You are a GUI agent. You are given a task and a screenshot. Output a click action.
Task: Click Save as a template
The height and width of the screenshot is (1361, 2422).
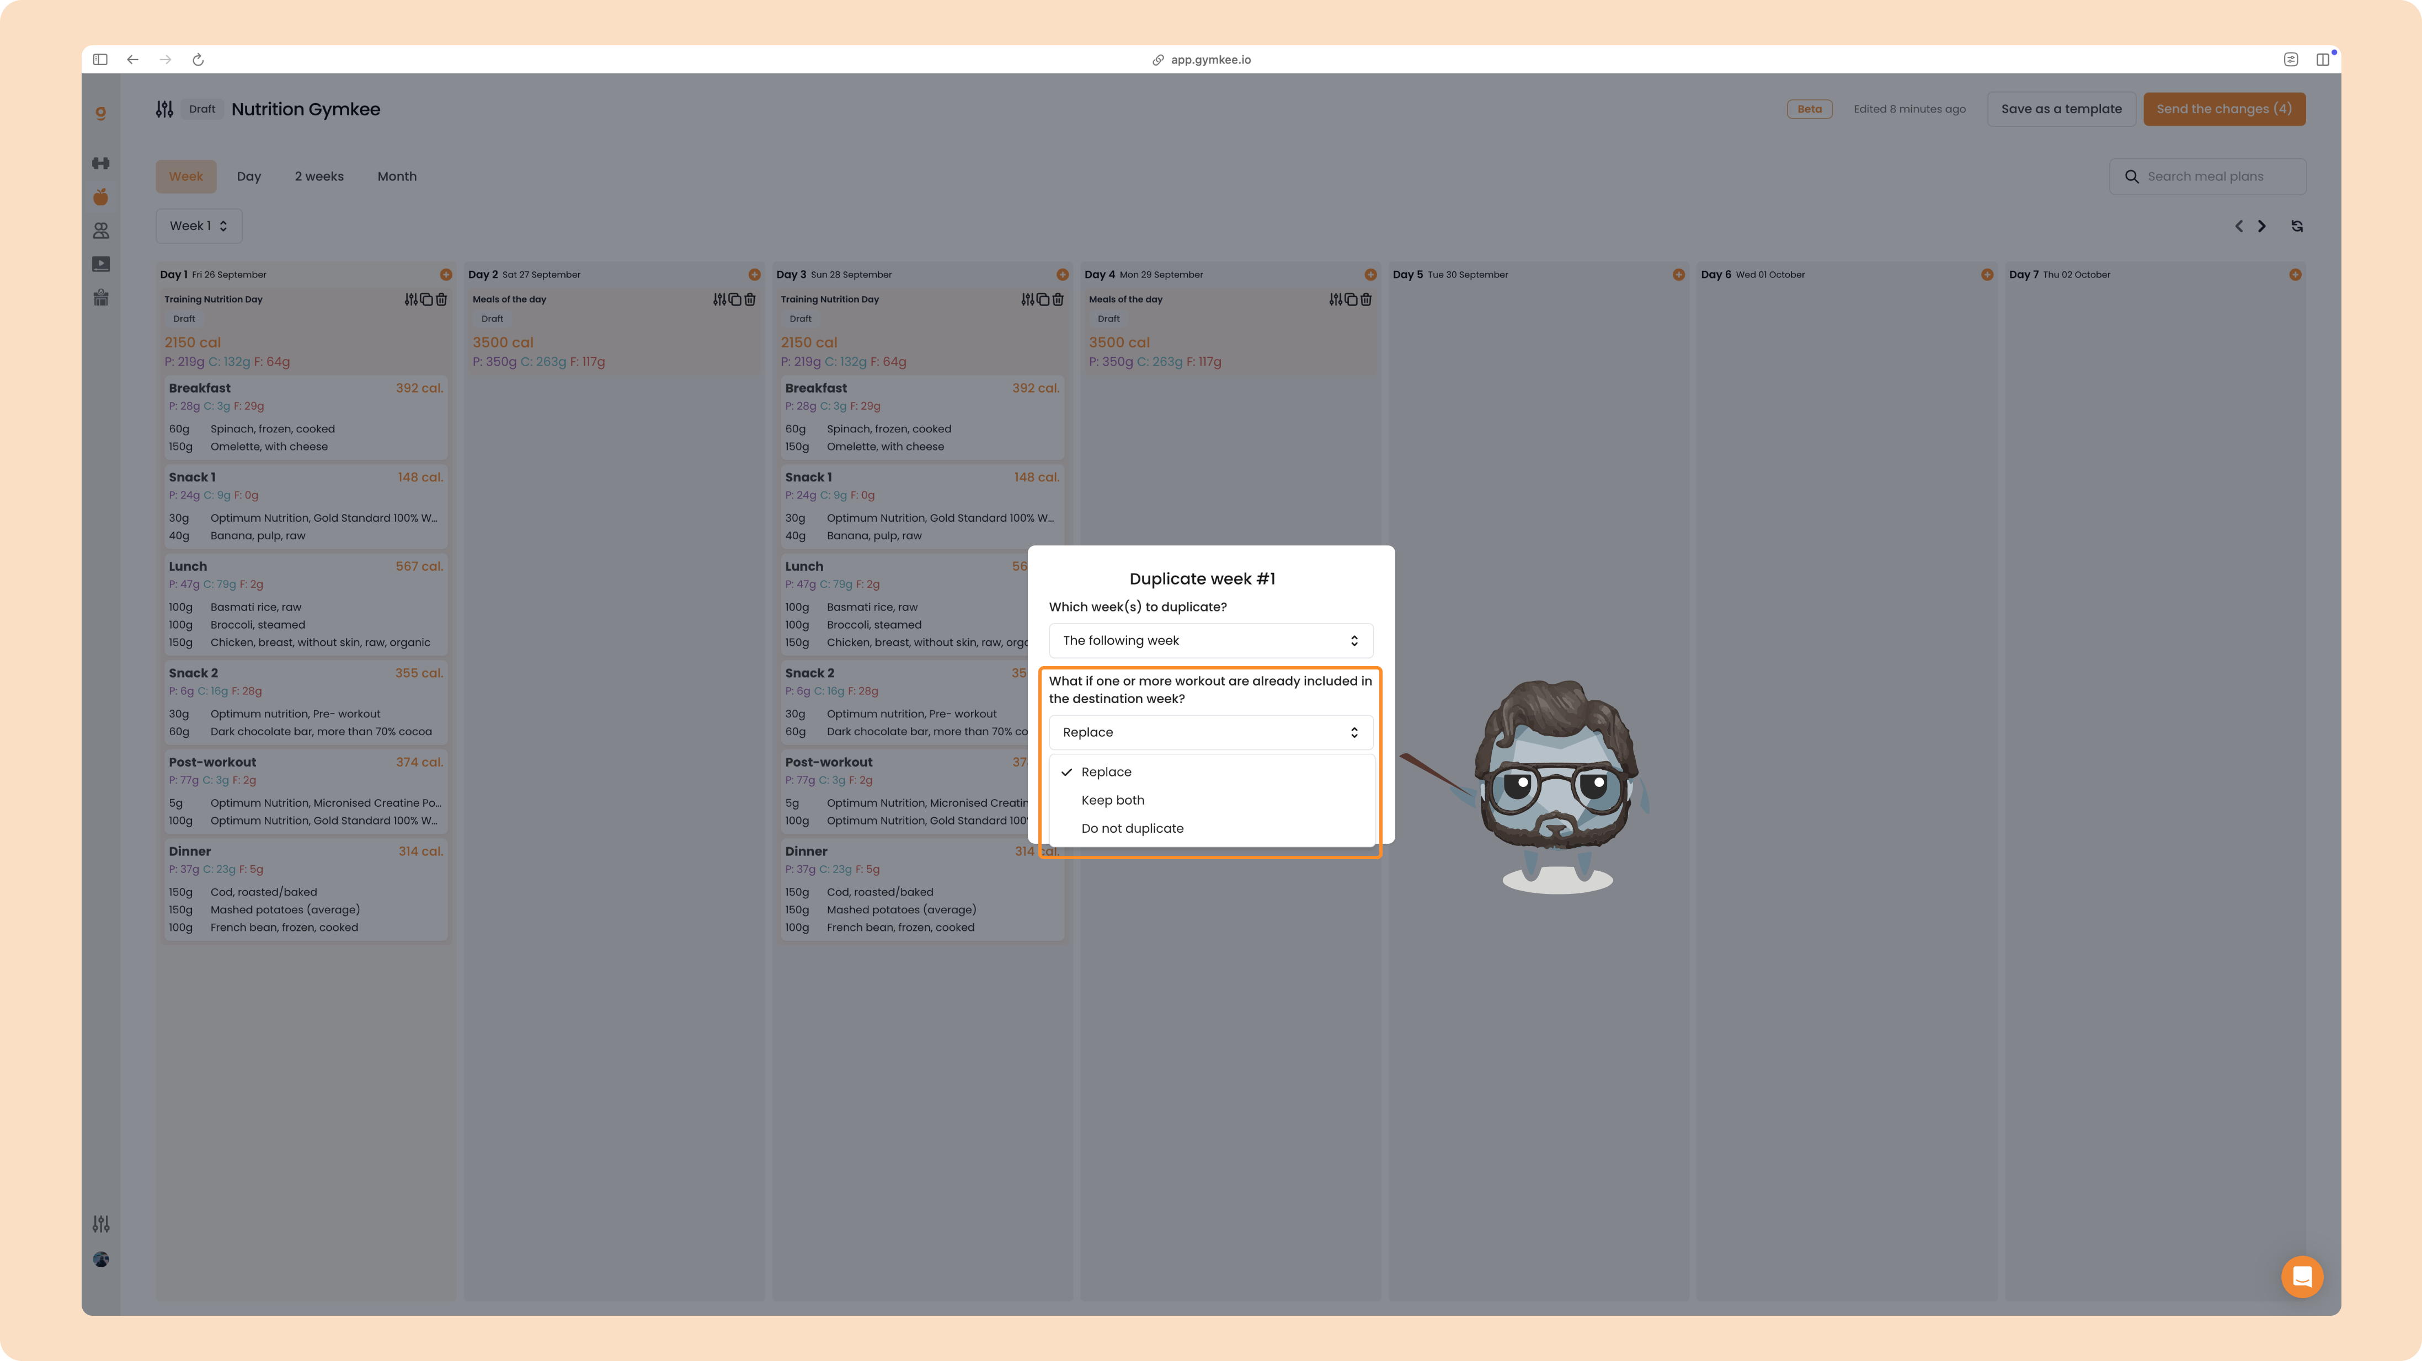point(2061,109)
